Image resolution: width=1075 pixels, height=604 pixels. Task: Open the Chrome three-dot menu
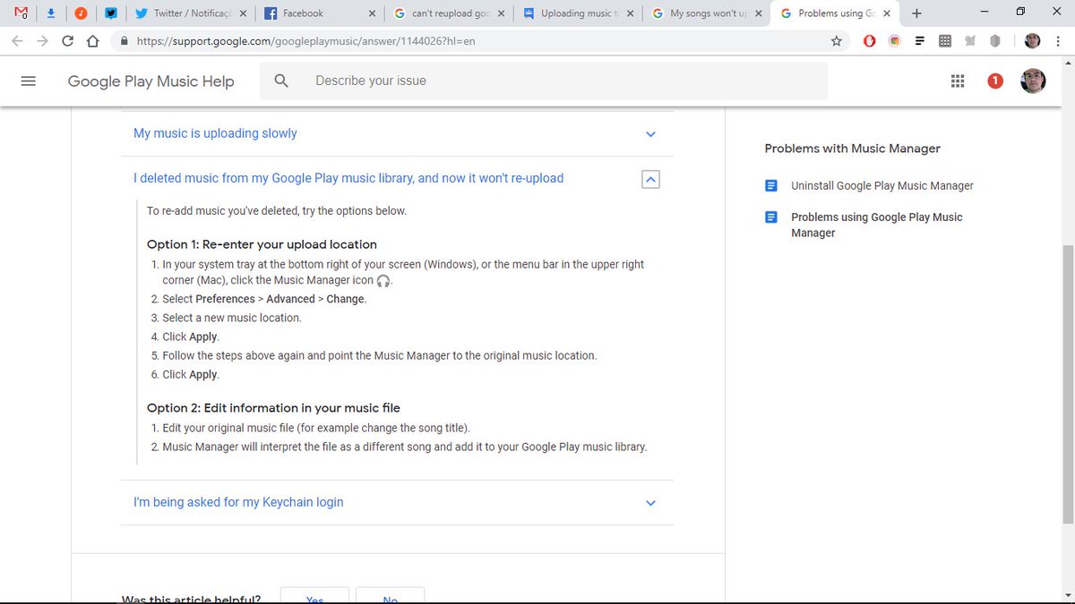pos(1059,41)
